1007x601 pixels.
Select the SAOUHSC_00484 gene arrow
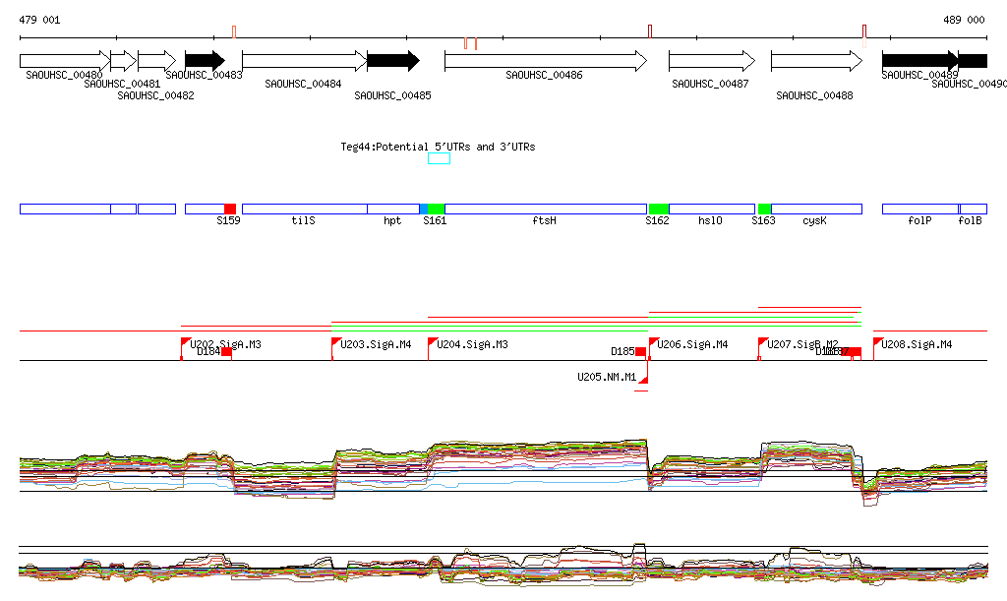[x=305, y=61]
